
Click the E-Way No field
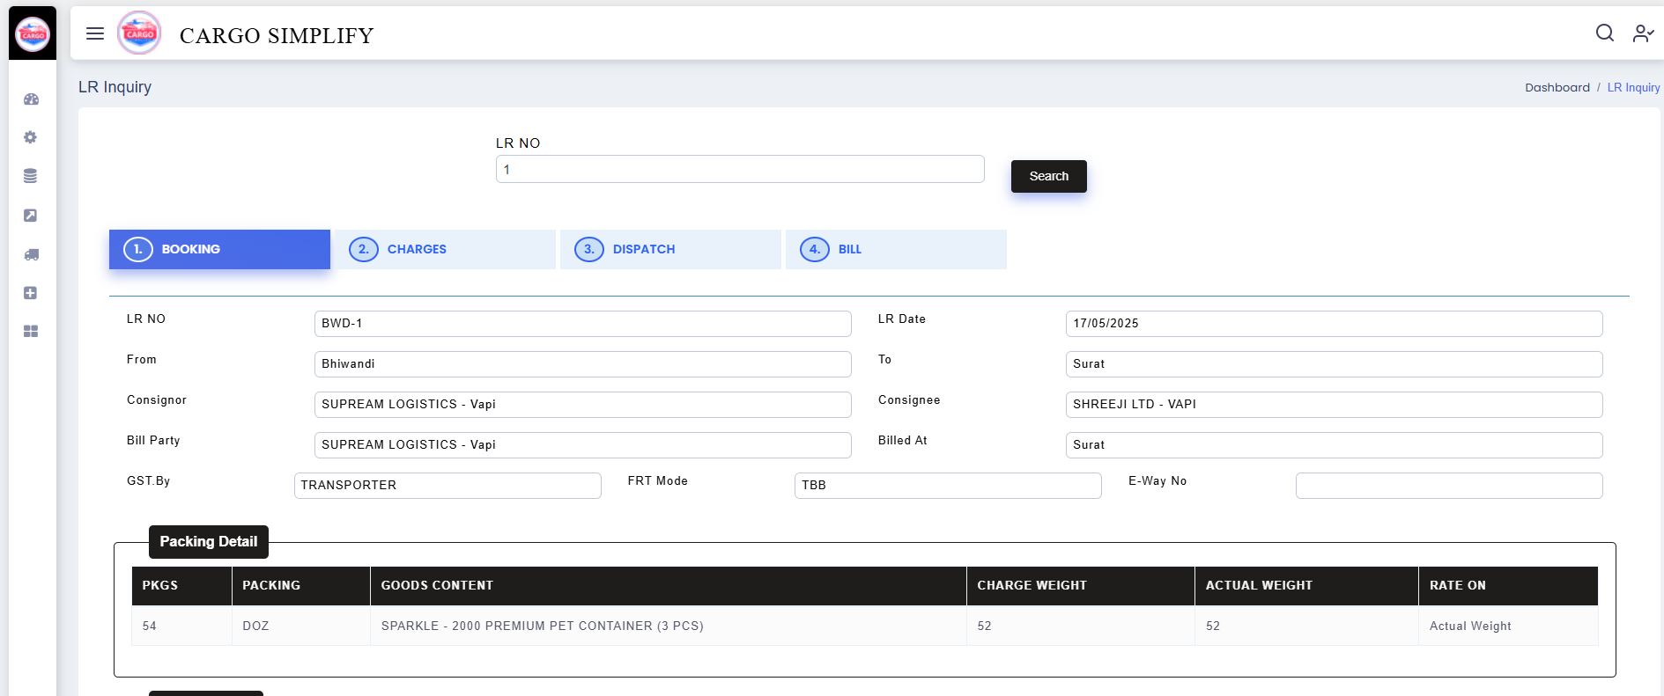click(1448, 486)
